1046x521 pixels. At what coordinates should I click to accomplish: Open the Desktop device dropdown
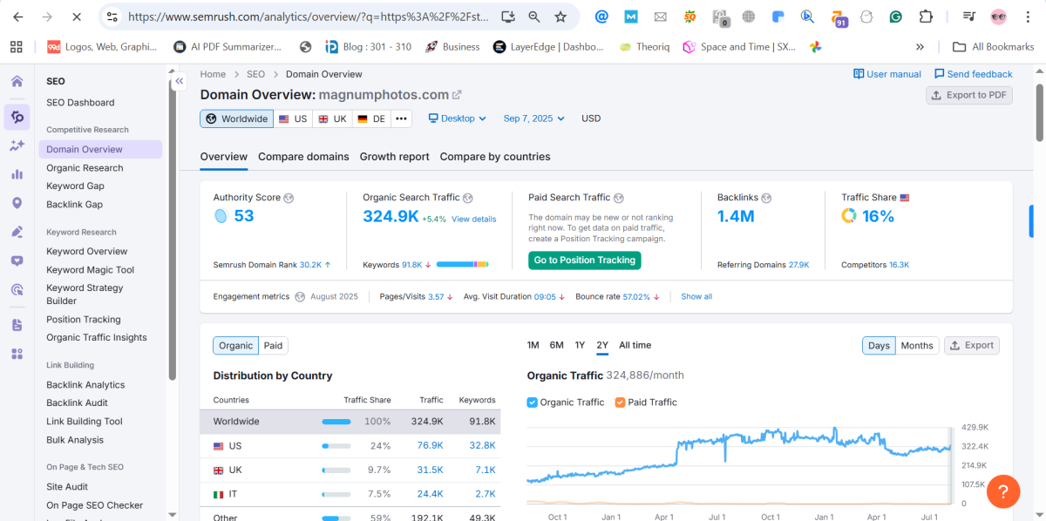457,118
